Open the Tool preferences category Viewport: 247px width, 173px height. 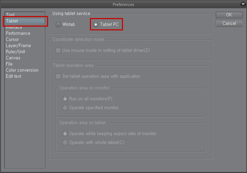tap(10, 15)
